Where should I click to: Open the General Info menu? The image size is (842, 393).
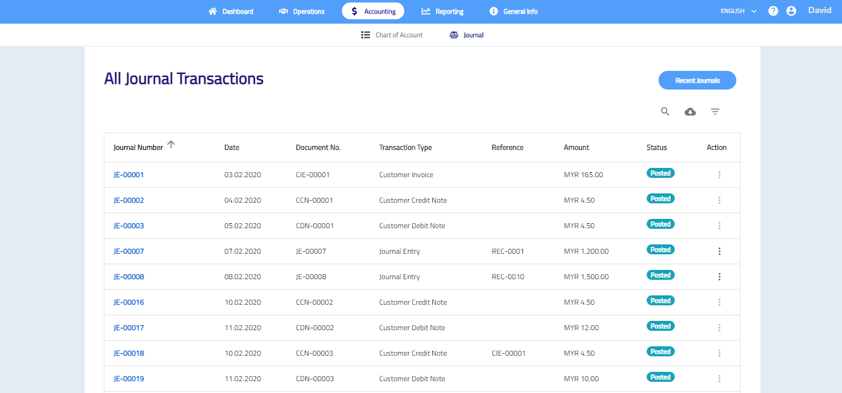(514, 11)
